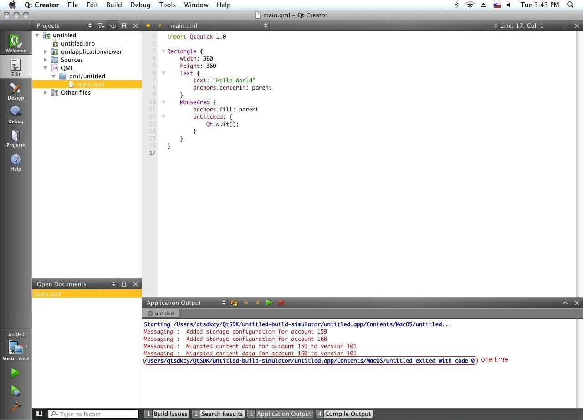Open the Projects view dropdown
Screen dimensions: 583x420
[64, 25]
